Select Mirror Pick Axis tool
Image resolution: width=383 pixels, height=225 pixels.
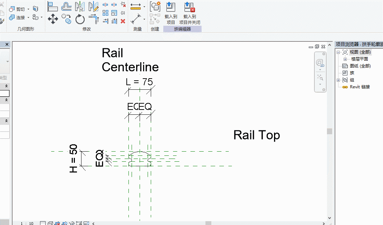pos(80,7)
